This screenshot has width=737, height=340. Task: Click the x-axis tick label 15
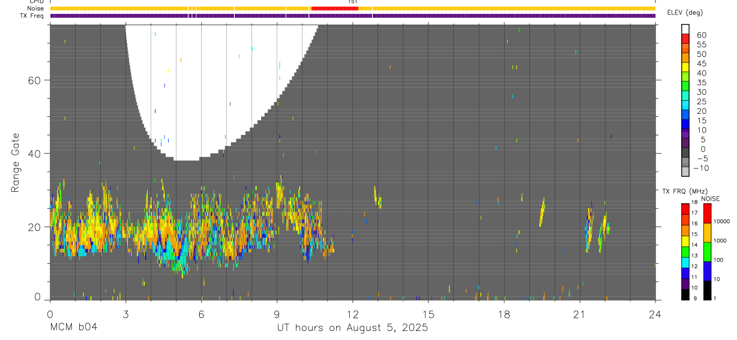pos(428,314)
